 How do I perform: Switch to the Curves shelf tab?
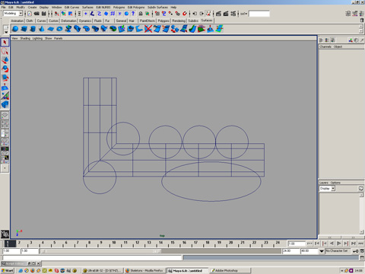pos(41,21)
